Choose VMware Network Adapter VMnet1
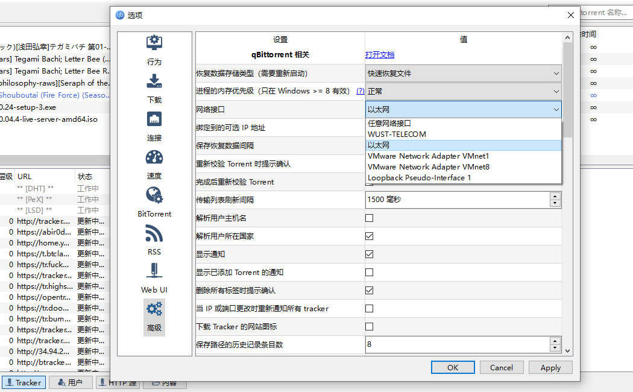Image resolution: width=633 pixels, height=392 pixels. [x=463, y=156]
